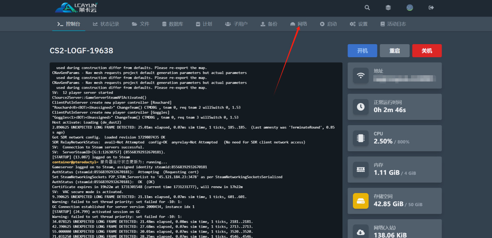Click the yellow disk icon in 存储空间 card

[361, 201]
